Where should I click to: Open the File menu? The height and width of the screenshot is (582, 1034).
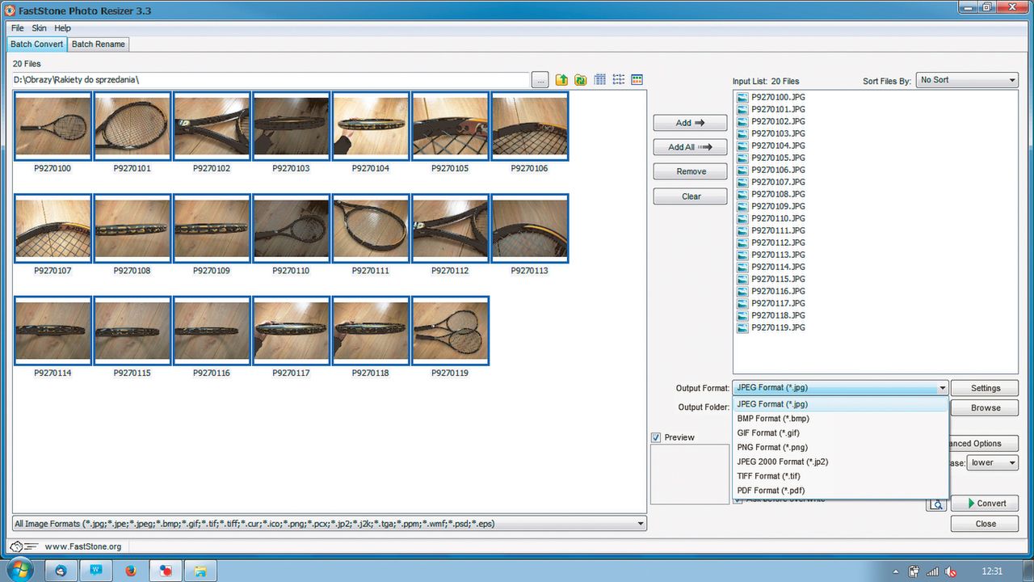click(17, 28)
